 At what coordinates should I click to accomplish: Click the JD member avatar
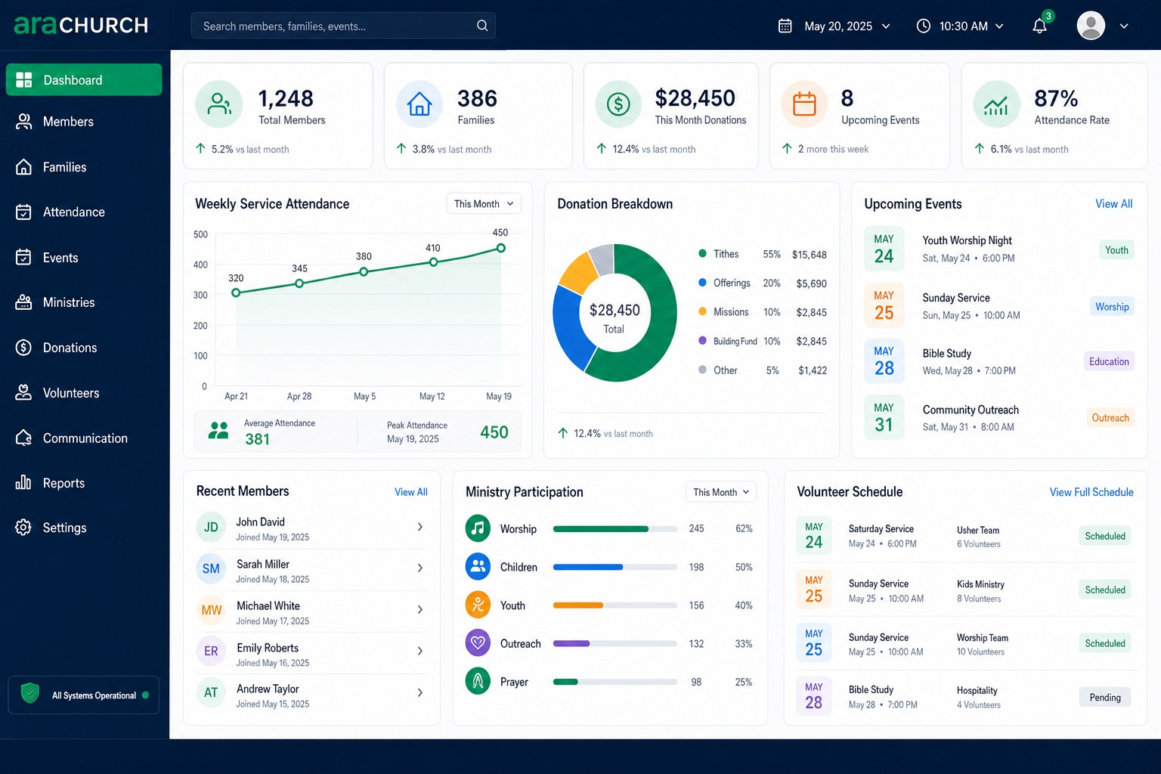click(x=211, y=527)
